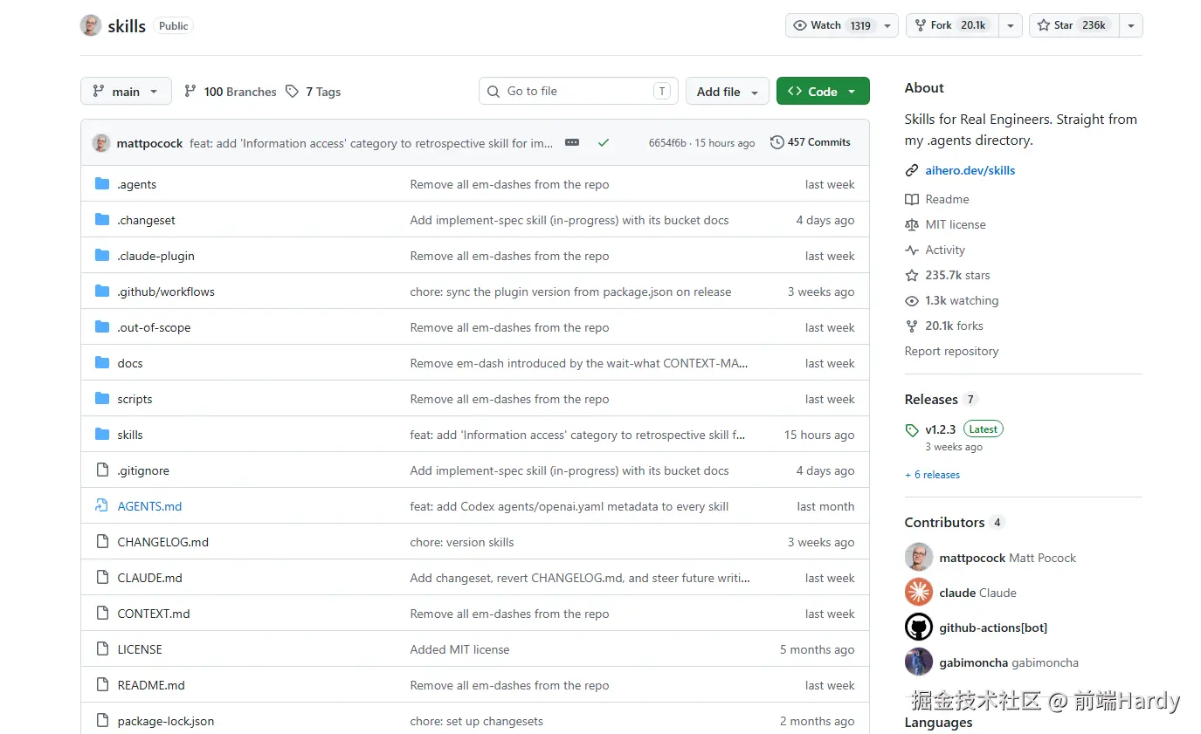The width and height of the screenshot is (1201, 734).
Task: Open the dropdown arrow next to Star
Action: pyautogui.click(x=1131, y=25)
